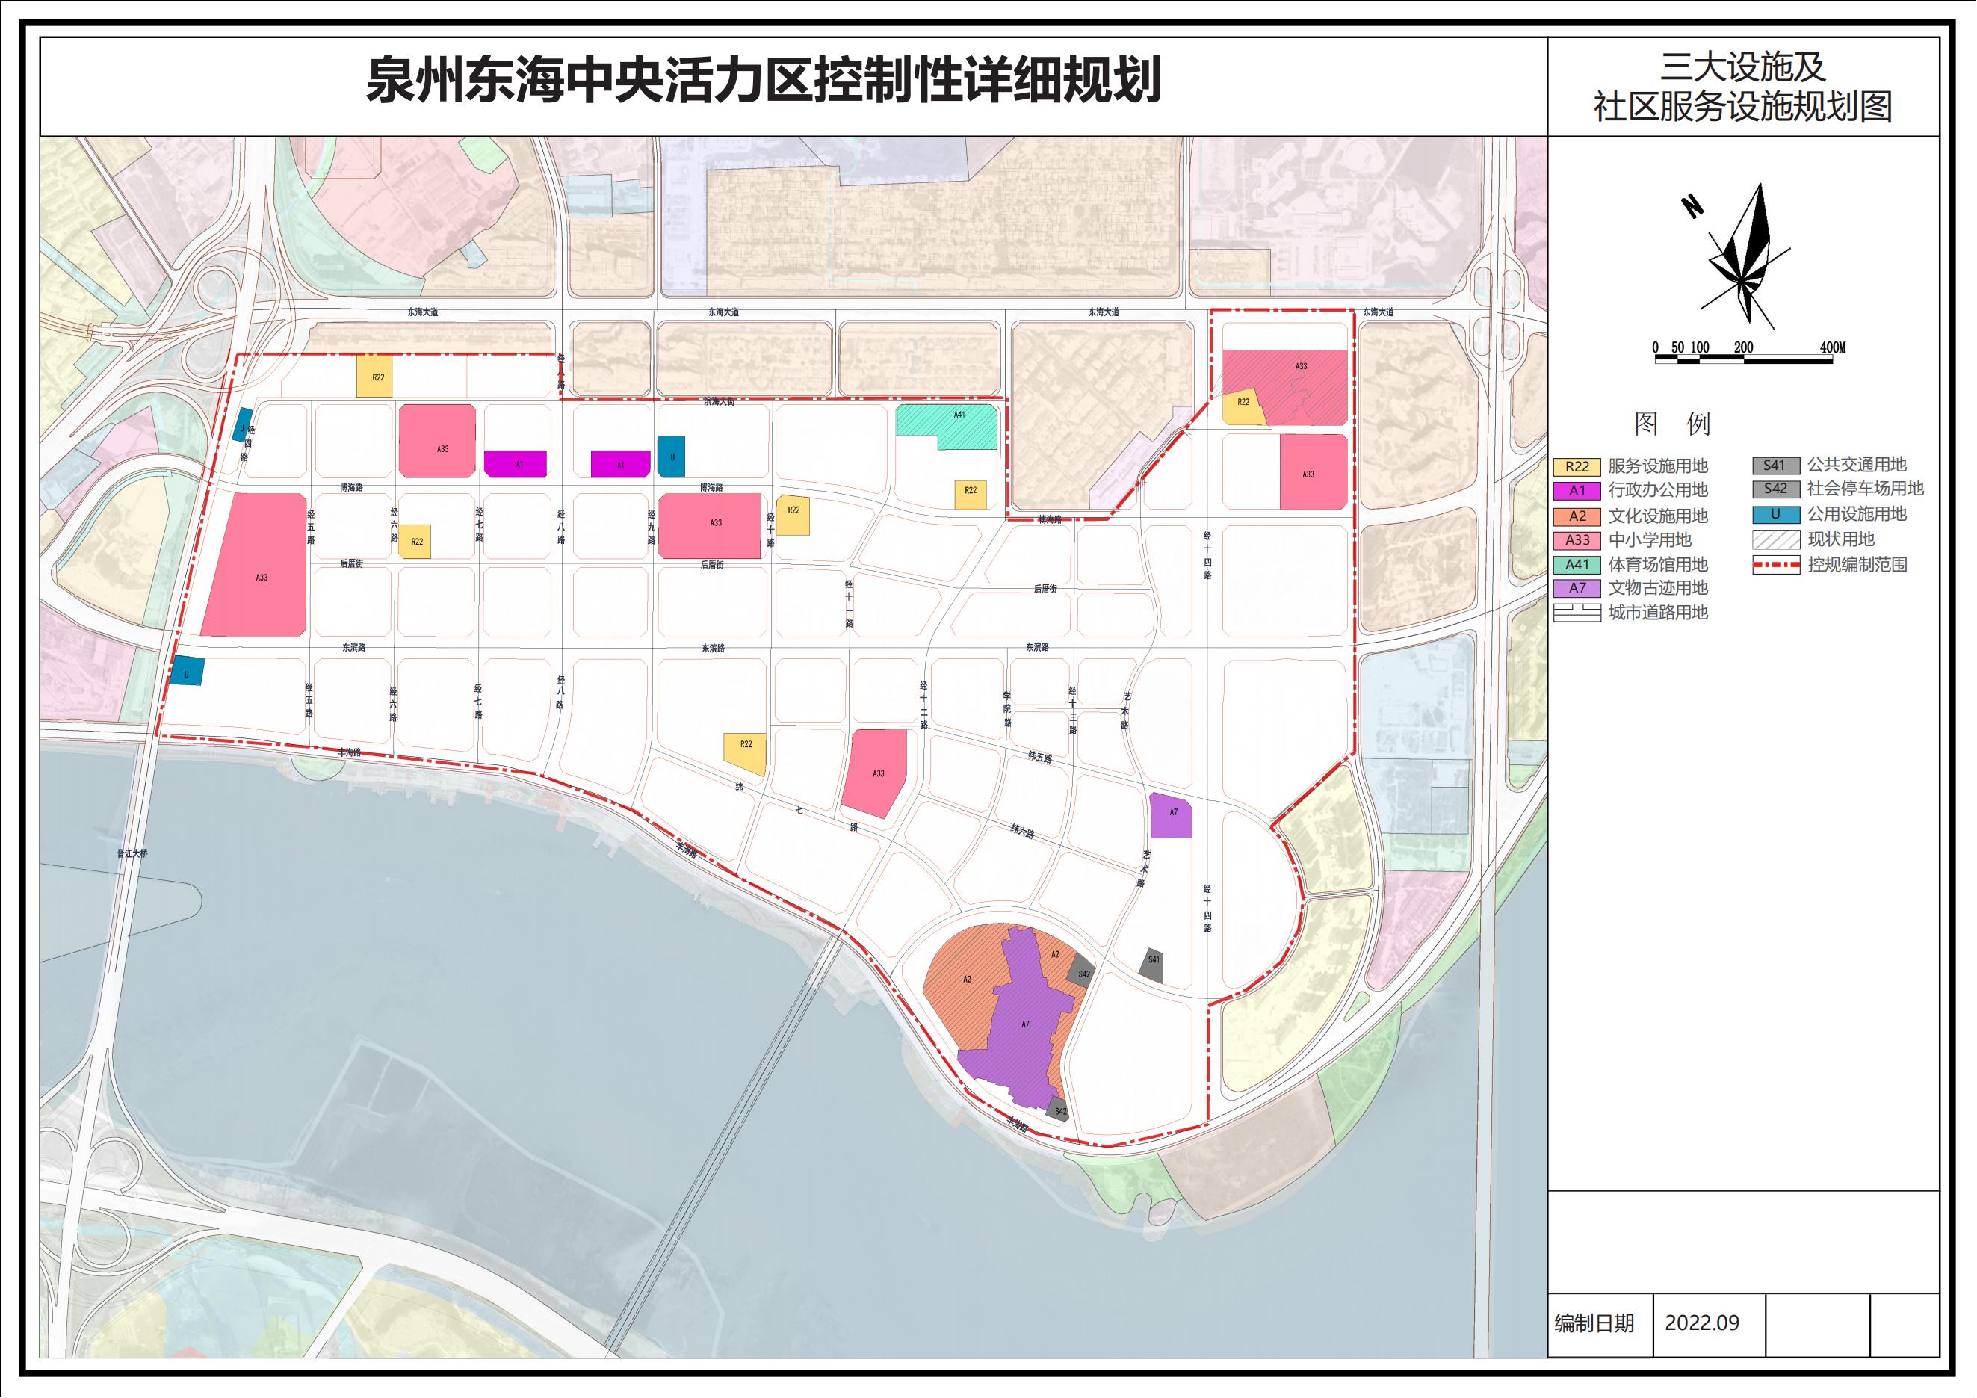Click the 晋江大桥 bridge label
The image size is (1977, 1398).
pos(132,854)
